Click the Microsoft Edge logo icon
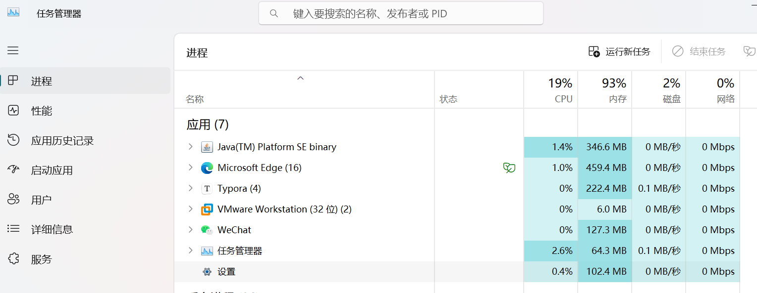Screen dimensions: 757x293 click(x=207, y=168)
